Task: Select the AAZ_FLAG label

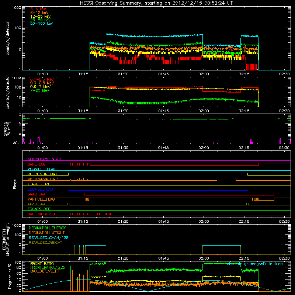Action: coord(36,204)
